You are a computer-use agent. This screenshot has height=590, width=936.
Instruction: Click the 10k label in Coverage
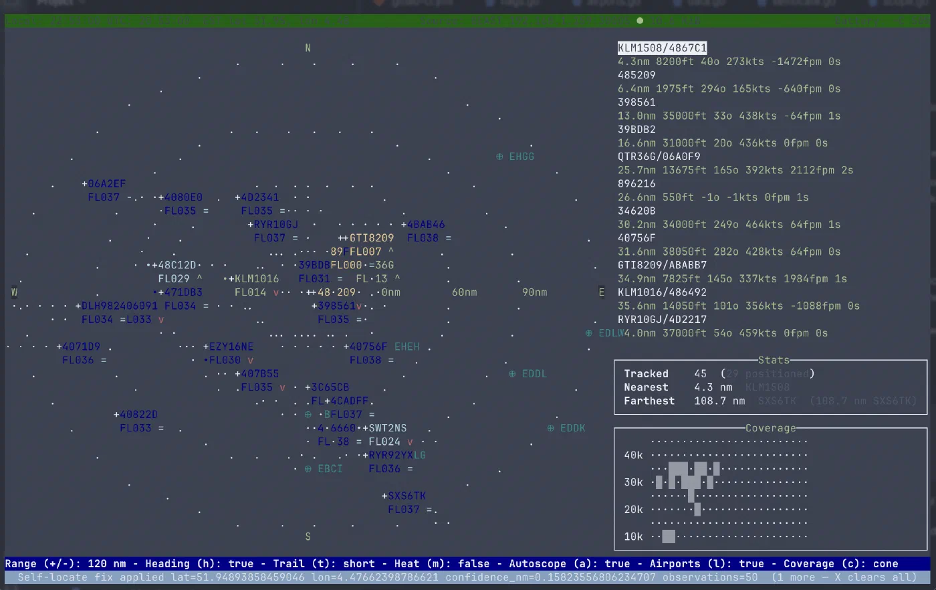[633, 536]
